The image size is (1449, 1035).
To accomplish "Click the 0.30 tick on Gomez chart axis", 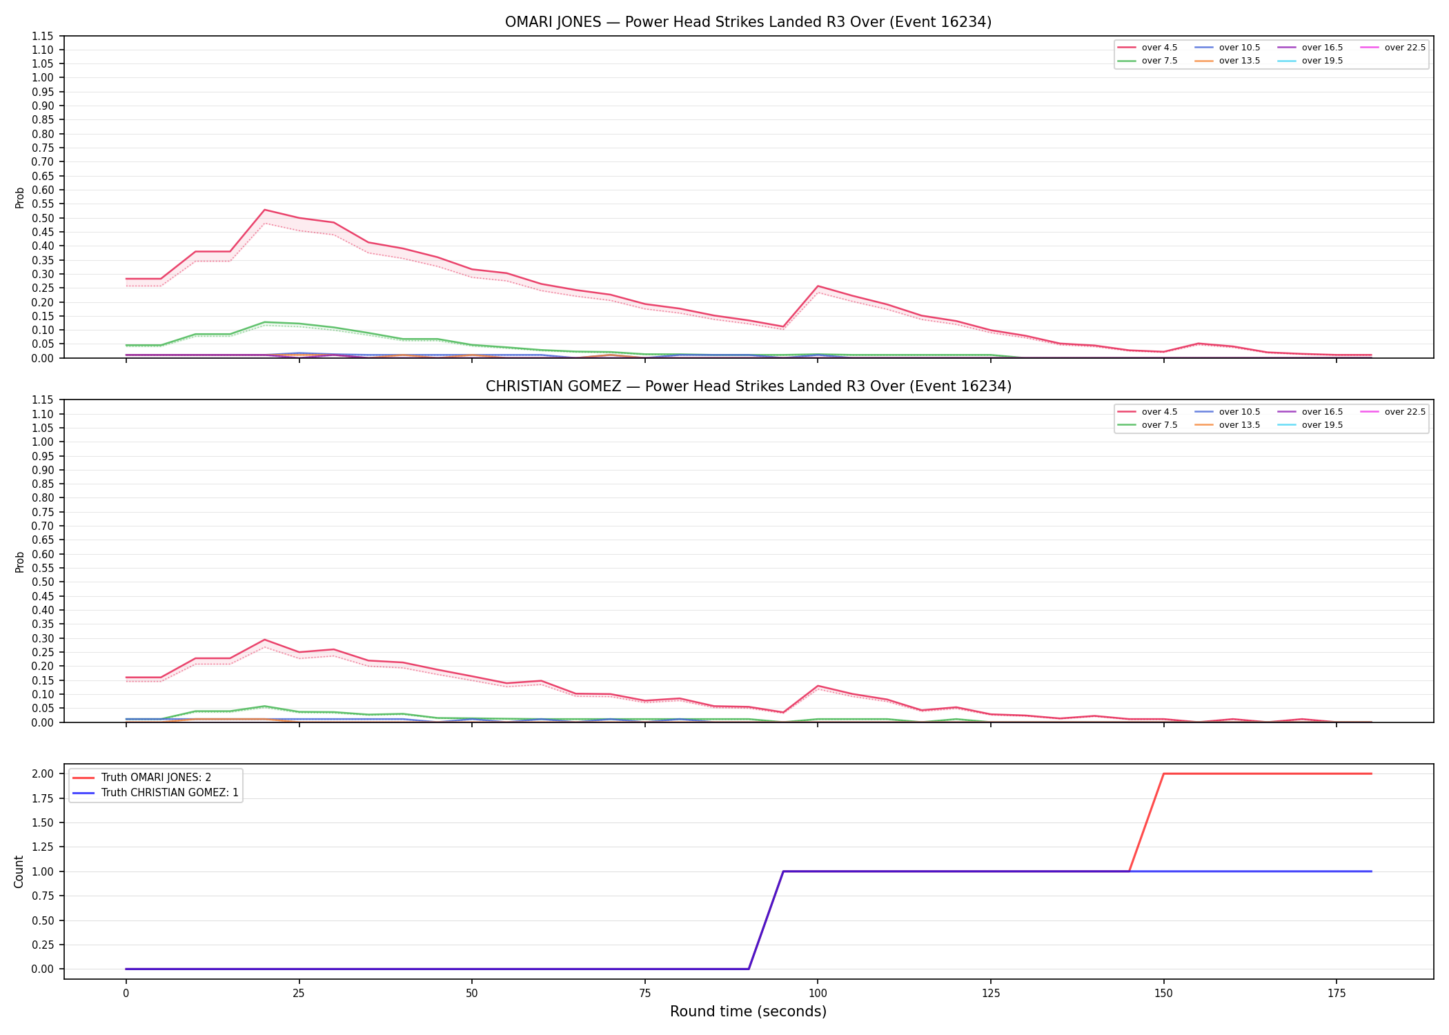I will (43, 638).
